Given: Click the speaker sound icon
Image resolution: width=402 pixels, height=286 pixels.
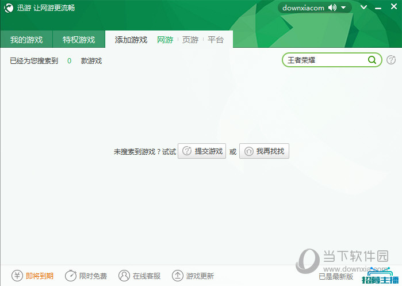Looking at the screenshot, I should 334,8.
